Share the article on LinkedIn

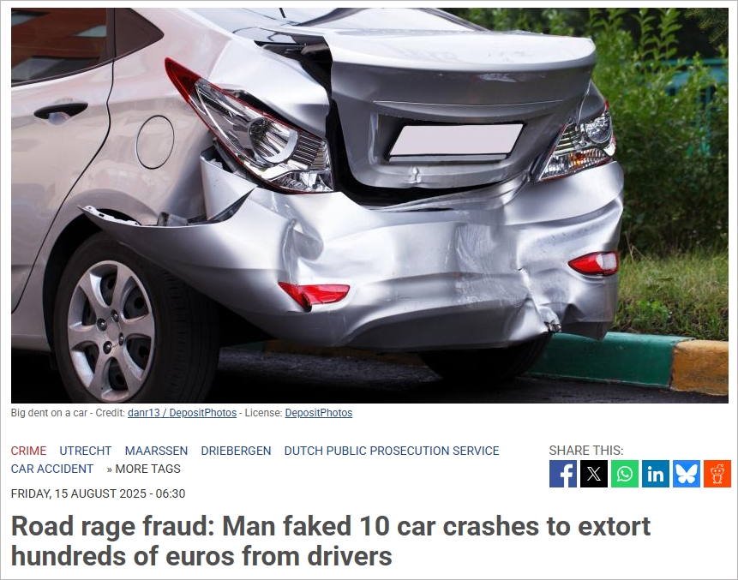(x=656, y=474)
